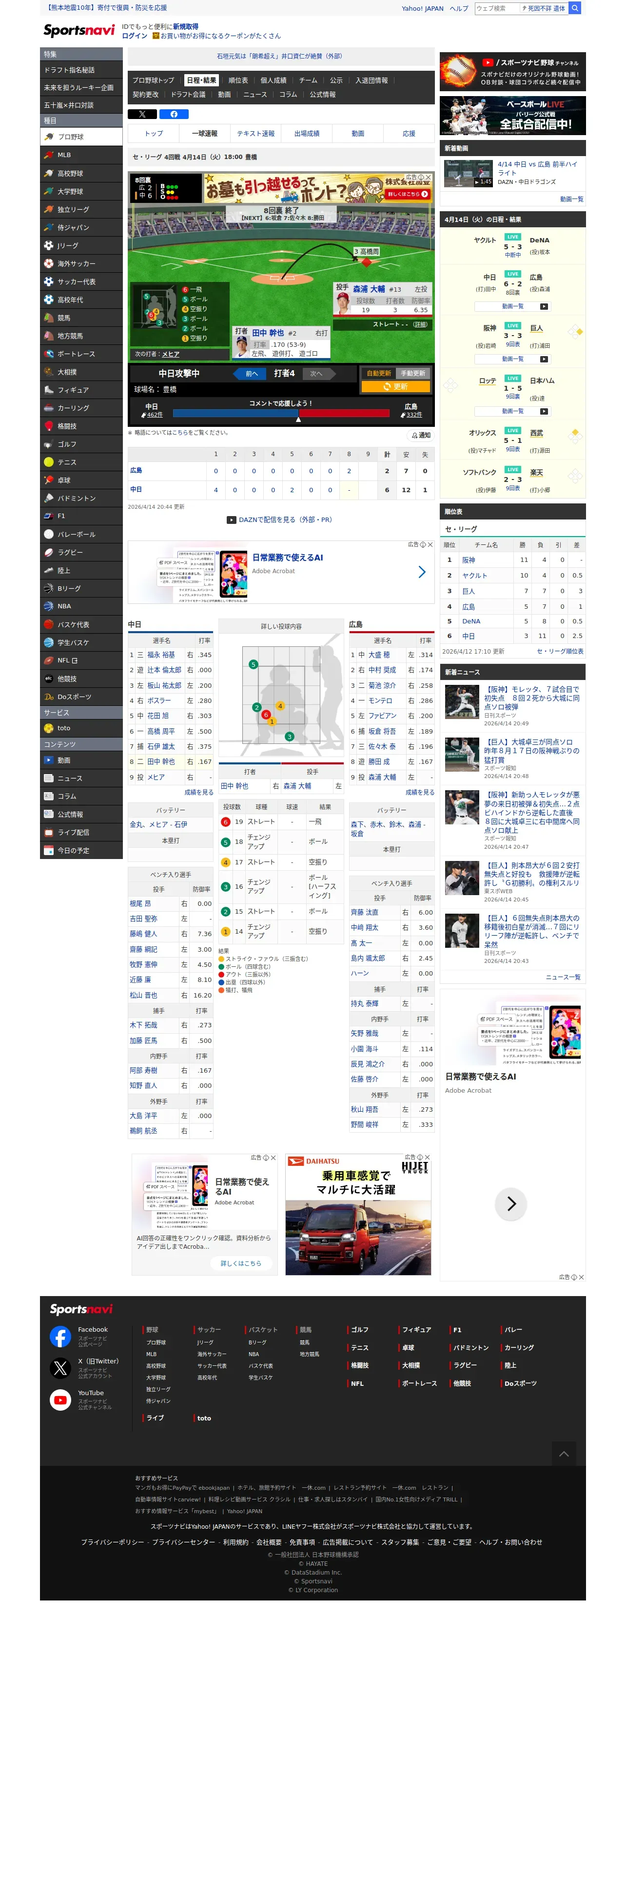Click the magnifier search button in the header
The width and height of the screenshot is (626, 1879).
click(x=575, y=8)
